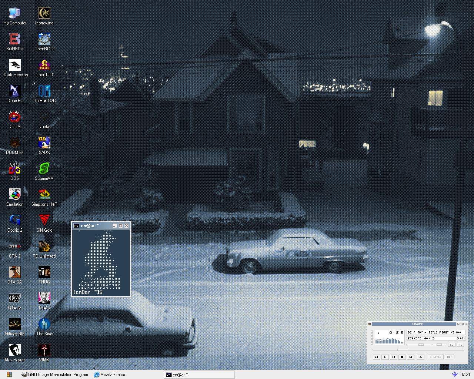This screenshot has height=379, width=474.
Task: Maximize the cn@ar:~ terminal window
Action: point(121,226)
